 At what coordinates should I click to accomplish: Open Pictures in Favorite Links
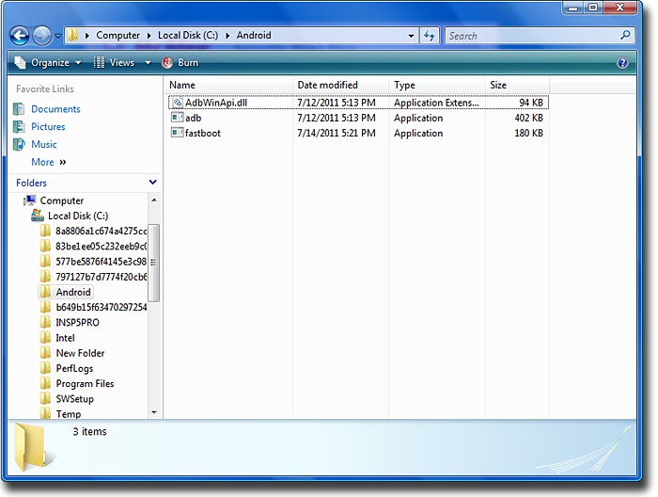coord(48,127)
